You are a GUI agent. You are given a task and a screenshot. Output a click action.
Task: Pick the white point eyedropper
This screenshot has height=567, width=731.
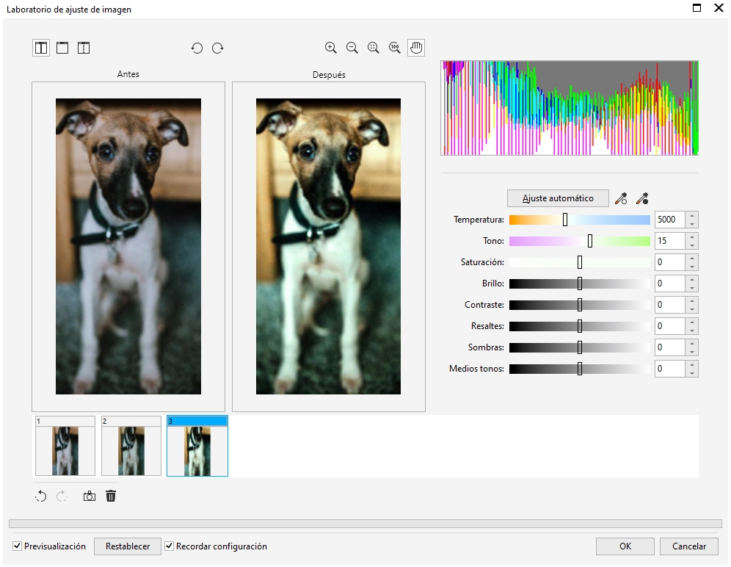621,198
